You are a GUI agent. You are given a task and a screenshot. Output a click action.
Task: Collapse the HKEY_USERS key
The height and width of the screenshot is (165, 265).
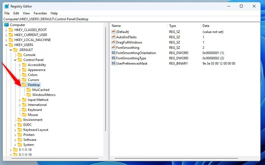6,45
